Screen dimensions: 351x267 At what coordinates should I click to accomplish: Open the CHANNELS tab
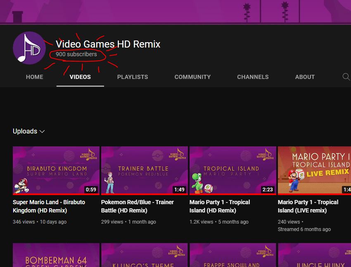[x=253, y=77]
